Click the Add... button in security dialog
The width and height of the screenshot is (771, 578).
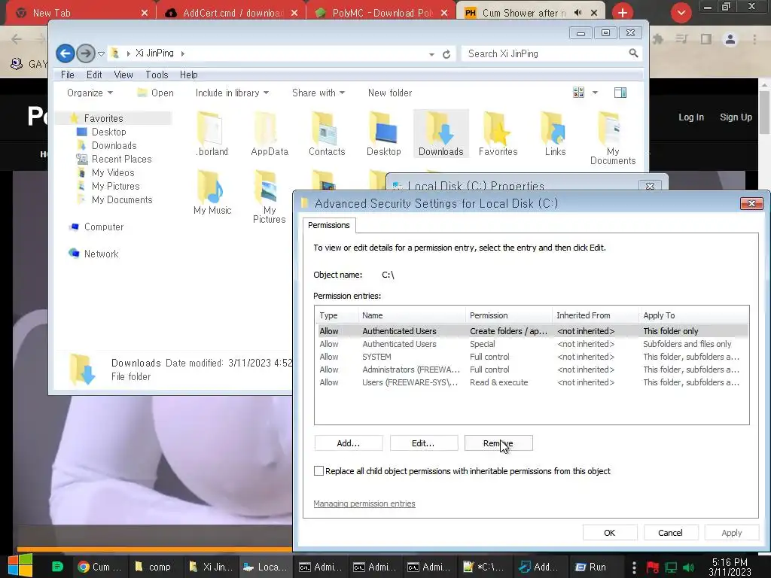348,443
